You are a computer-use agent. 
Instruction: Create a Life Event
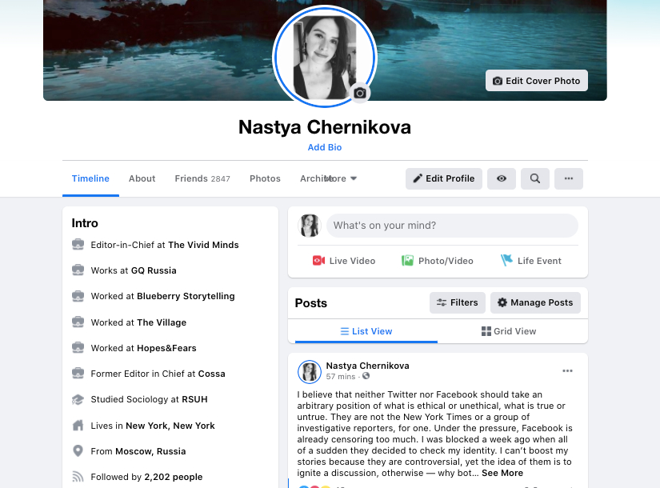coord(530,261)
